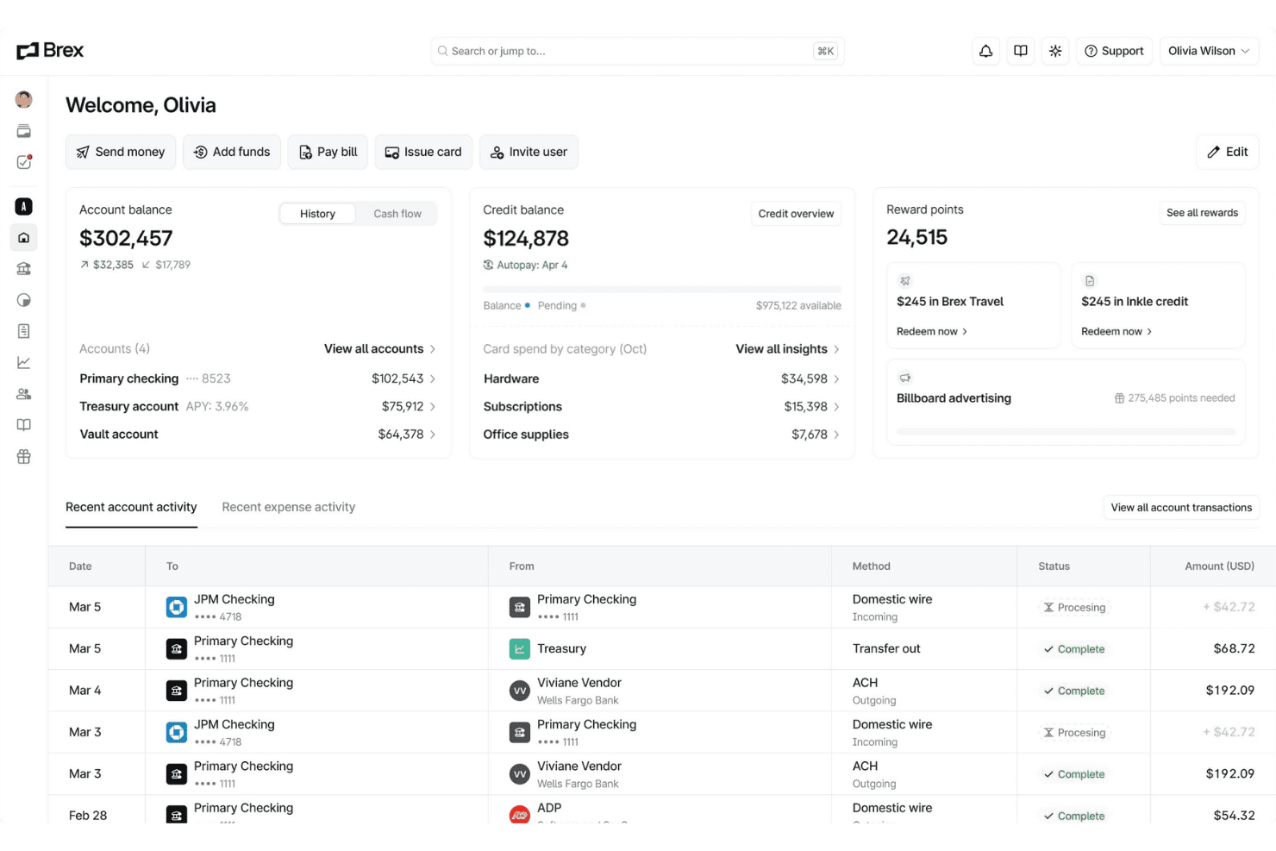Open the gift rewards icon in sidebar

pyautogui.click(x=24, y=457)
